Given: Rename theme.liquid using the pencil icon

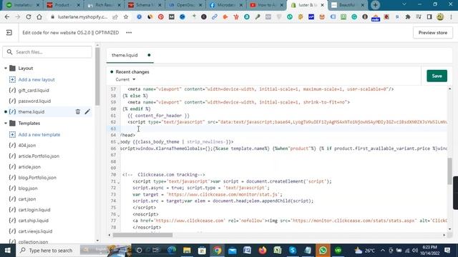Looking at the screenshot, I should (87, 112).
